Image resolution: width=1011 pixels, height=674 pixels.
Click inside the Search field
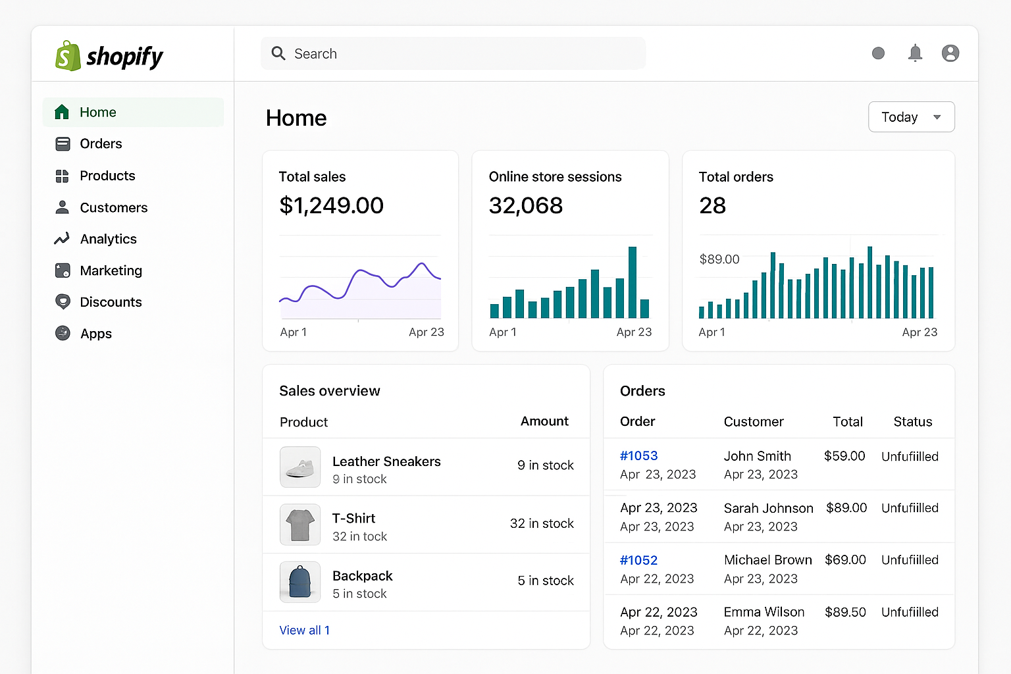tap(428, 53)
